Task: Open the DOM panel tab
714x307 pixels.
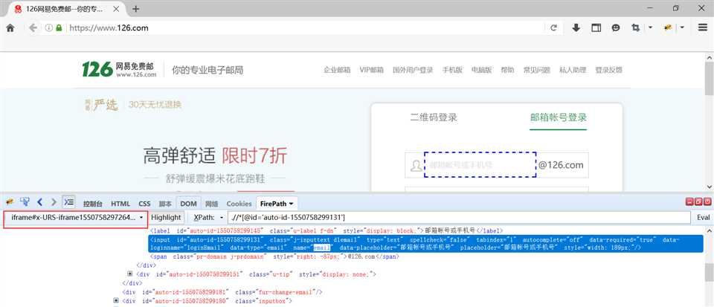Action: pyautogui.click(x=188, y=204)
